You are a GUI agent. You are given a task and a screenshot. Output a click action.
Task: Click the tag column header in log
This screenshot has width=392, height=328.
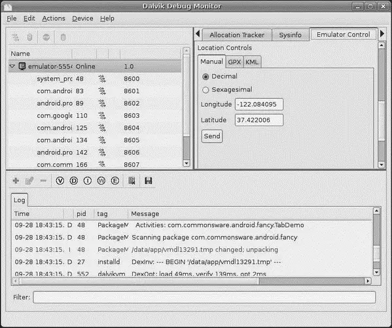[111, 214]
